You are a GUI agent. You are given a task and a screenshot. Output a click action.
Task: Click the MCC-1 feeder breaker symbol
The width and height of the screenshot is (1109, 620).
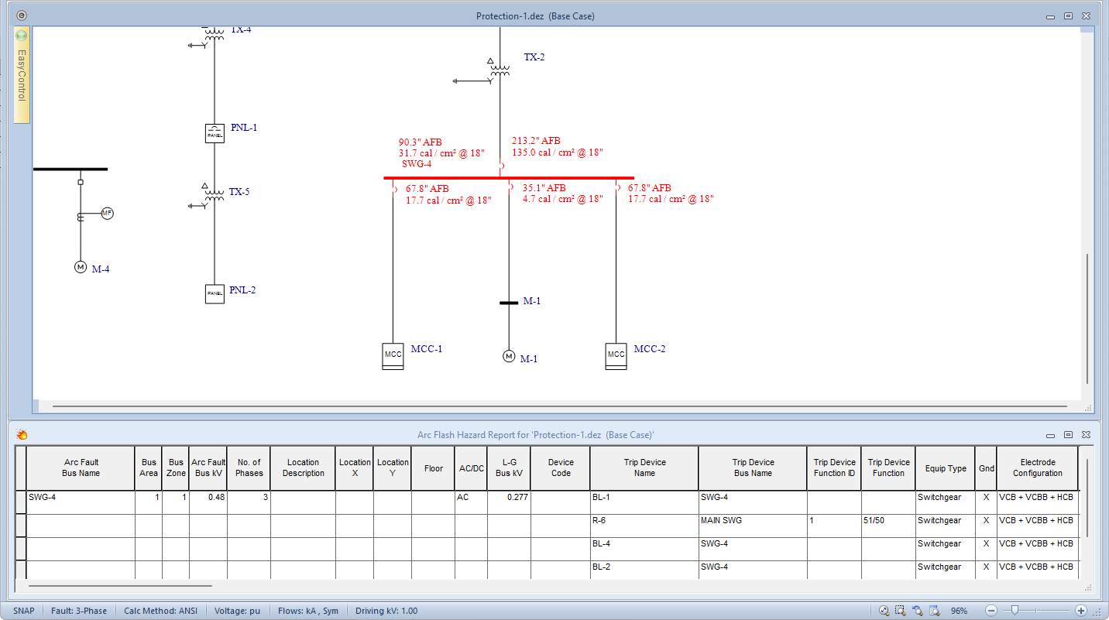point(394,188)
